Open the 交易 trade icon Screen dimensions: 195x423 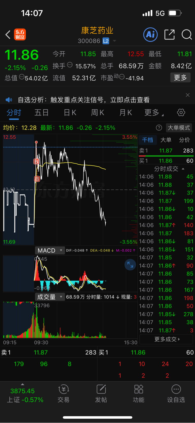click(x=63, y=394)
